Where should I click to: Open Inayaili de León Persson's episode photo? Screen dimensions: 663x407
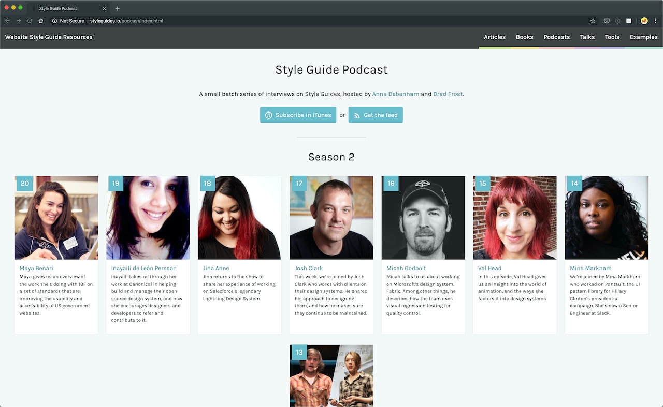(x=148, y=218)
